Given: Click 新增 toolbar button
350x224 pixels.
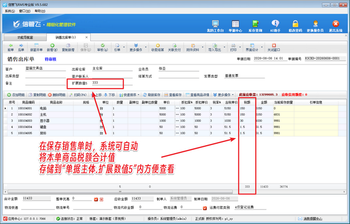Looking at the screenshot, I should [x=52, y=48].
